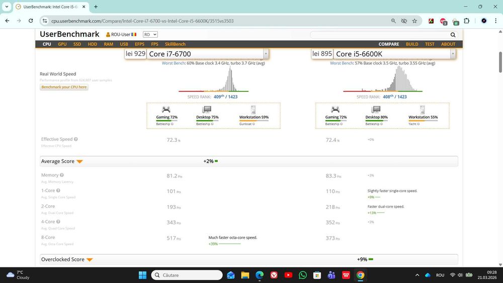This screenshot has height=283, width=503.
Task: Reload the page
Action: click(x=31, y=21)
